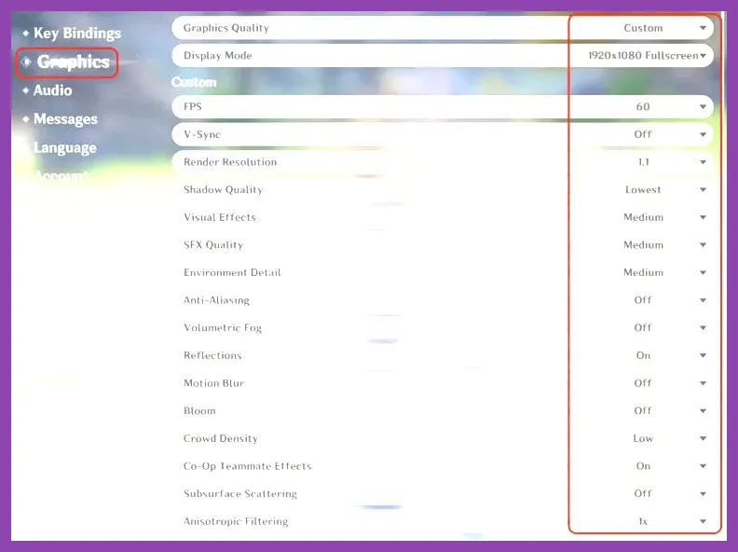Click the Custom section heading
Viewport: 738px width, 552px height.
(x=194, y=82)
